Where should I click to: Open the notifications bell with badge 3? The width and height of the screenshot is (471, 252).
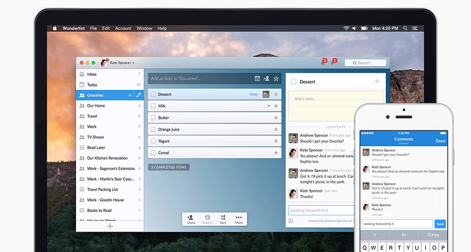click(323, 62)
